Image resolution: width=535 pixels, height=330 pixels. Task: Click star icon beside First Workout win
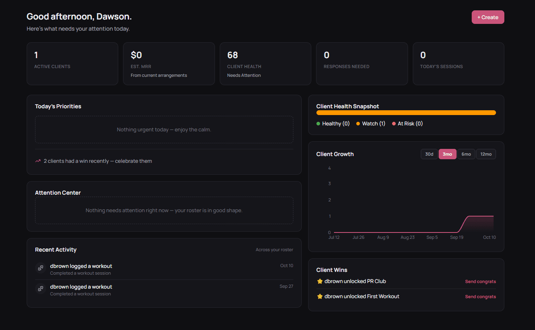pos(319,296)
